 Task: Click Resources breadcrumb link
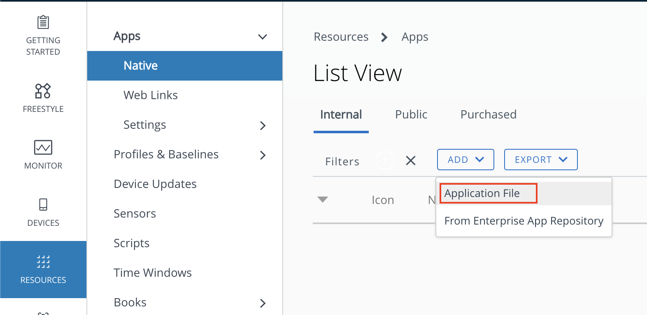point(341,37)
